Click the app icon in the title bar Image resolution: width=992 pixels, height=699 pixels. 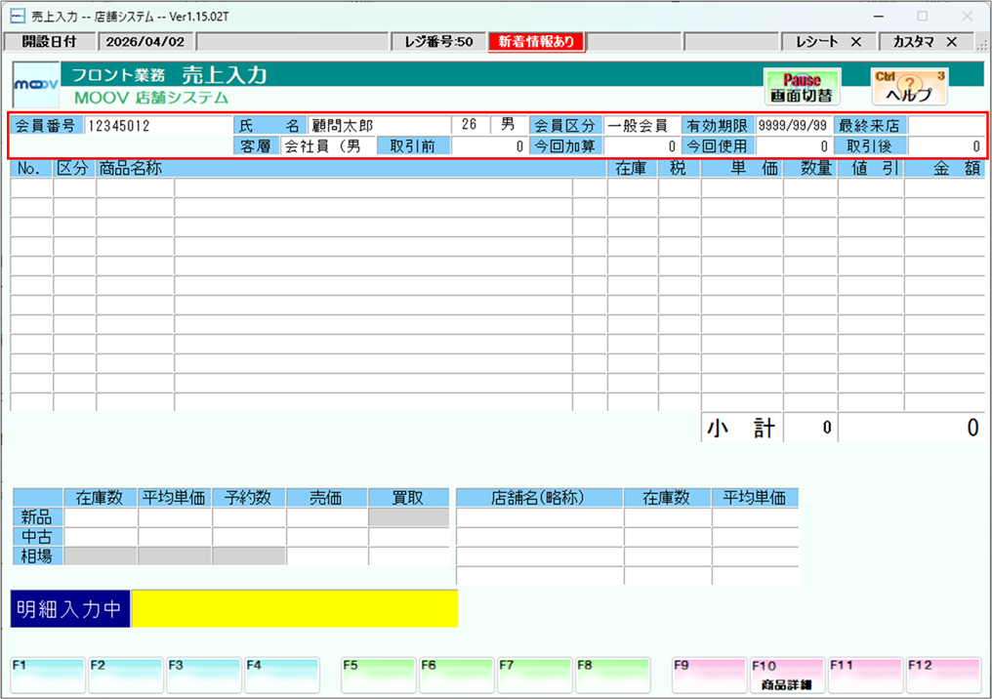point(17,17)
